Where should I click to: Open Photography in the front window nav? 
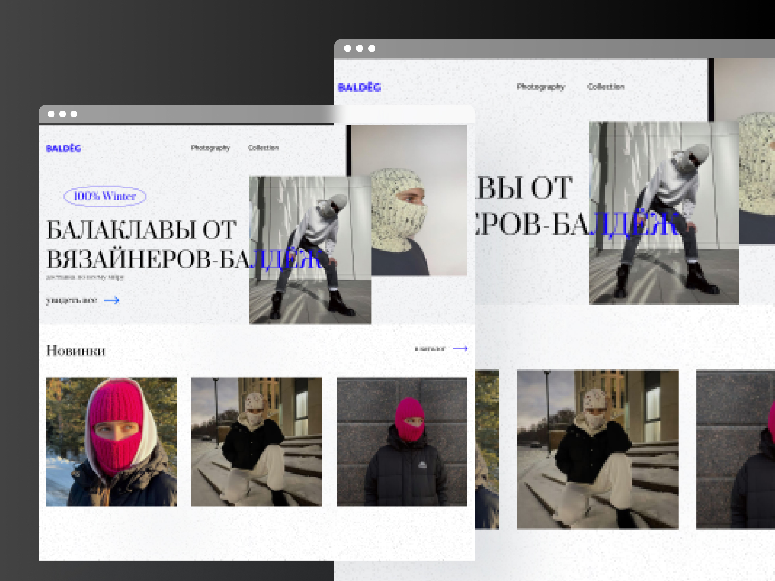pos(210,148)
